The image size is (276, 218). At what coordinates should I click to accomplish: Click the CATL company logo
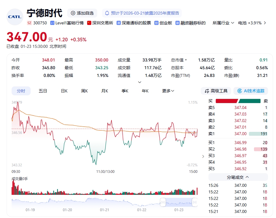(15, 17)
